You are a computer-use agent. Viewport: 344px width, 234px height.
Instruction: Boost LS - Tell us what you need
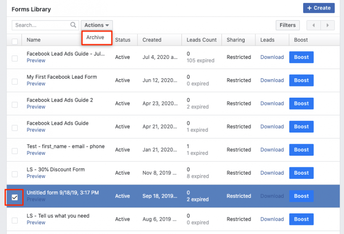click(x=301, y=219)
